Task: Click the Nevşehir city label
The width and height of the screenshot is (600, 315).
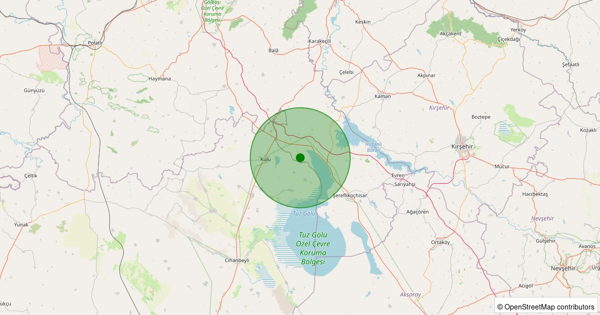Action: [563, 268]
